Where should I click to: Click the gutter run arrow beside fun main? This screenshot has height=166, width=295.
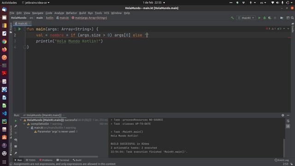[x=19, y=29]
